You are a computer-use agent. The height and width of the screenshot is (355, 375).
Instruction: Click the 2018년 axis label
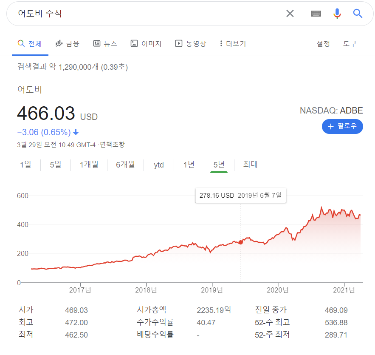[146, 290]
